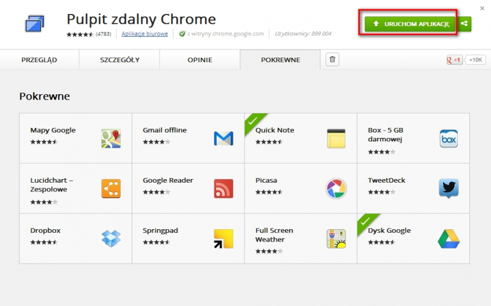Switch to the Przegląd tab
The width and height of the screenshot is (491, 306).
click(39, 60)
